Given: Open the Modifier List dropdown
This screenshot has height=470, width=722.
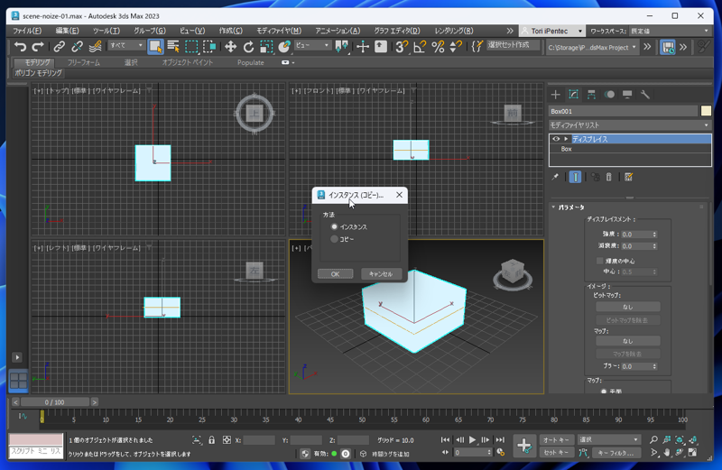Looking at the screenshot, I should [x=629, y=125].
